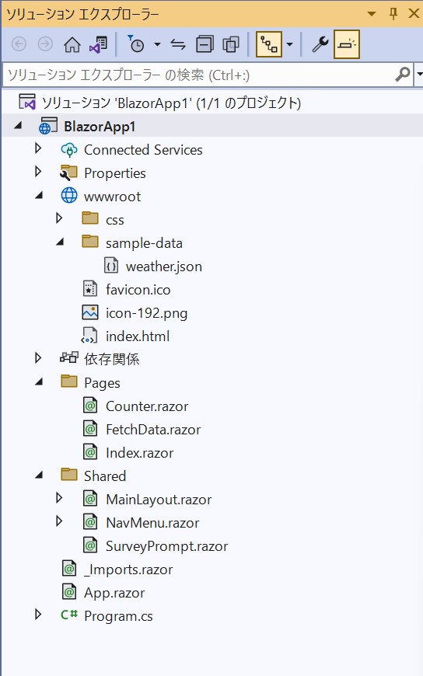The image size is (423, 676).
Task: Expand the MainLayout.razor node
Action: pyautogui.click(x=59, y=498)
